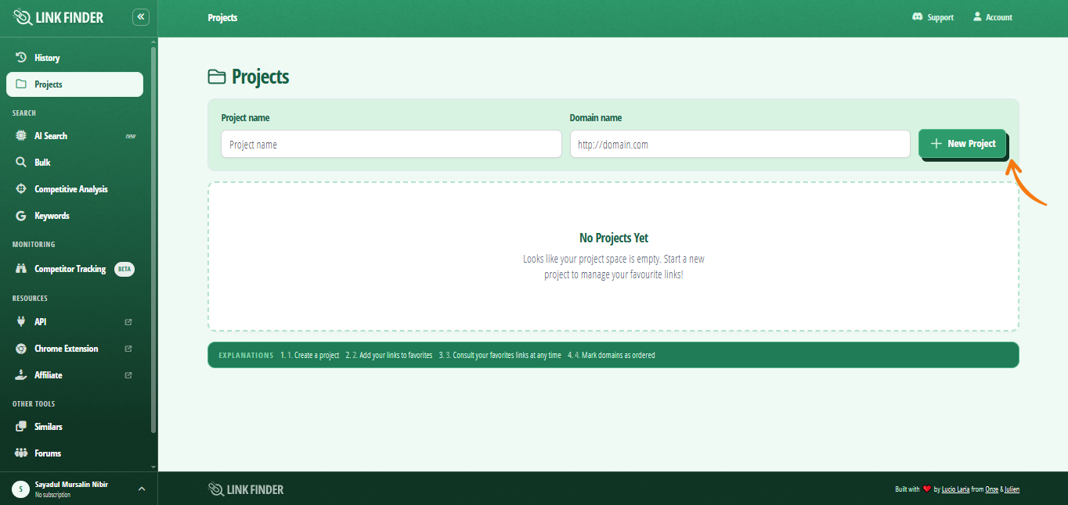The height and width of the screenshot is (505, 1068).
Task: Click the user avatar S
Action: click(20, 489)
